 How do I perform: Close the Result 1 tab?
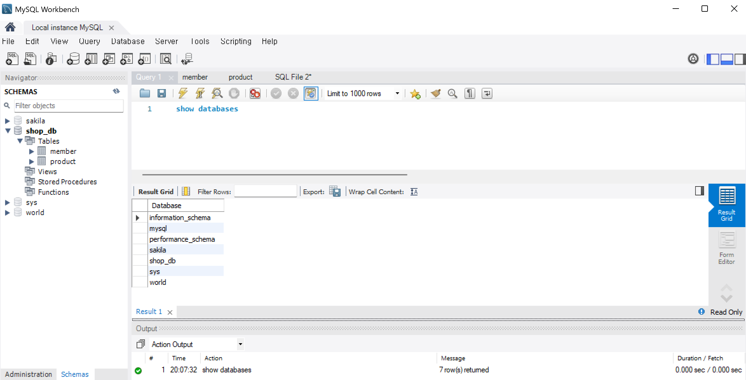(x=170, y=312)
